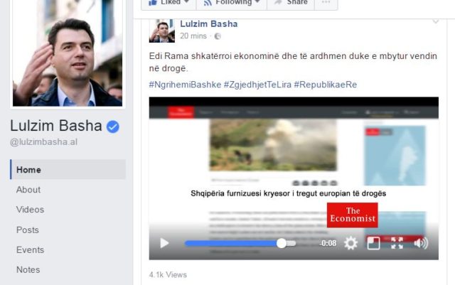Open the more options ellipsis button
455x285 pixels.
[326, 3]
